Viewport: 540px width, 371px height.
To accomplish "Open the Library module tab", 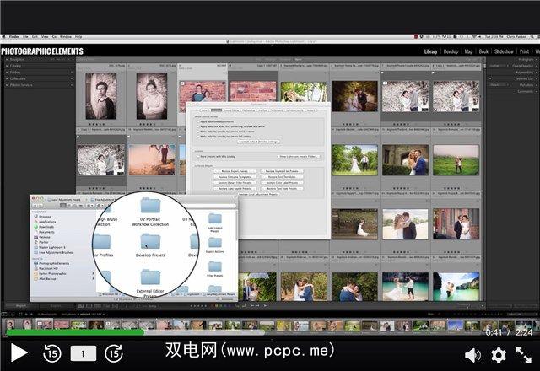I will tap(430, 51).
